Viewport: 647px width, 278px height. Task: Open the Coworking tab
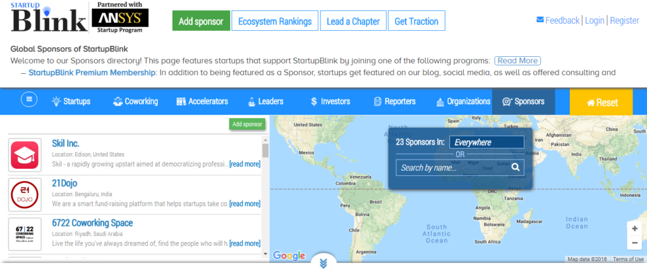click(136, 101)
